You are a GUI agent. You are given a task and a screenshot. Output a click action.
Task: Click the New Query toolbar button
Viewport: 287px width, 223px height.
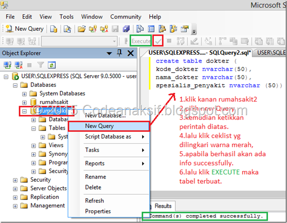tap(25, 29)
